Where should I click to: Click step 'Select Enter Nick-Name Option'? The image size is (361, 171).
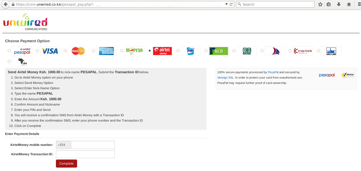[x=37, y=88]
